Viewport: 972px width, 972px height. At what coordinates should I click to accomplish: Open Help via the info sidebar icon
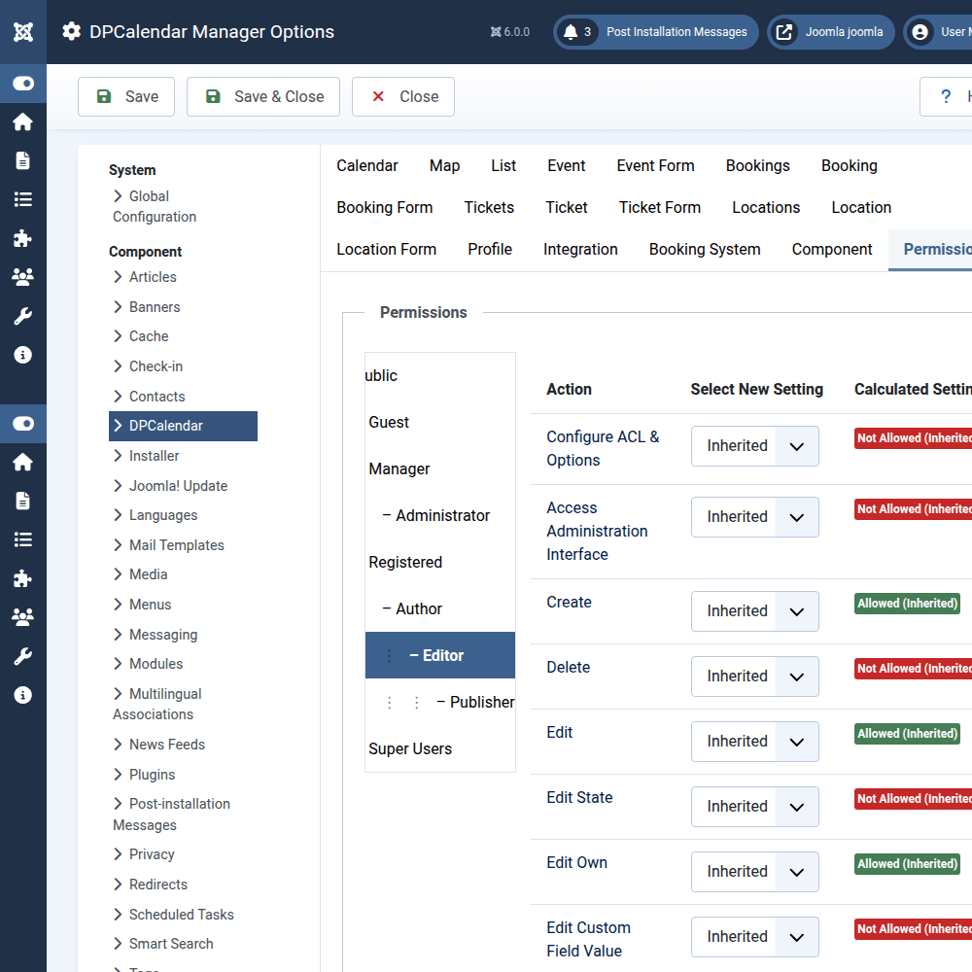pos(23,354)
